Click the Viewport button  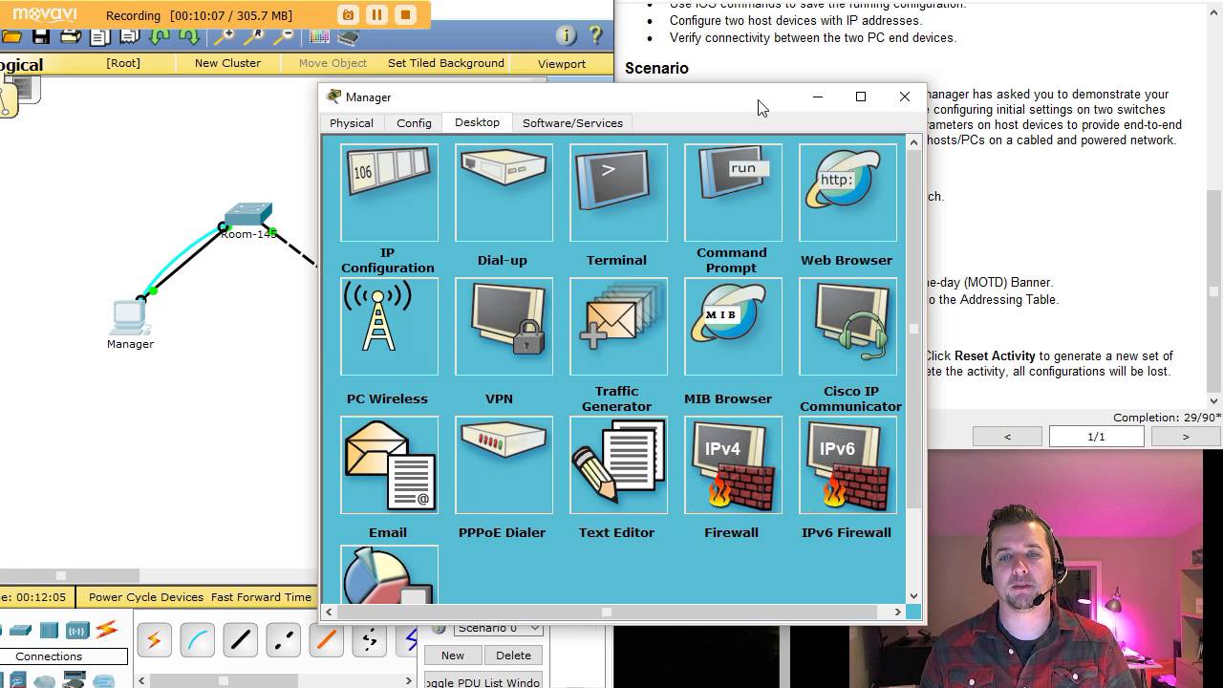[x=562, y=64]
